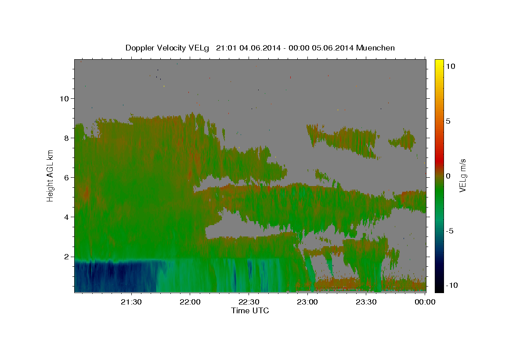Click the 23:00 time tick label

pyautogui.click(x=307, y=302)
